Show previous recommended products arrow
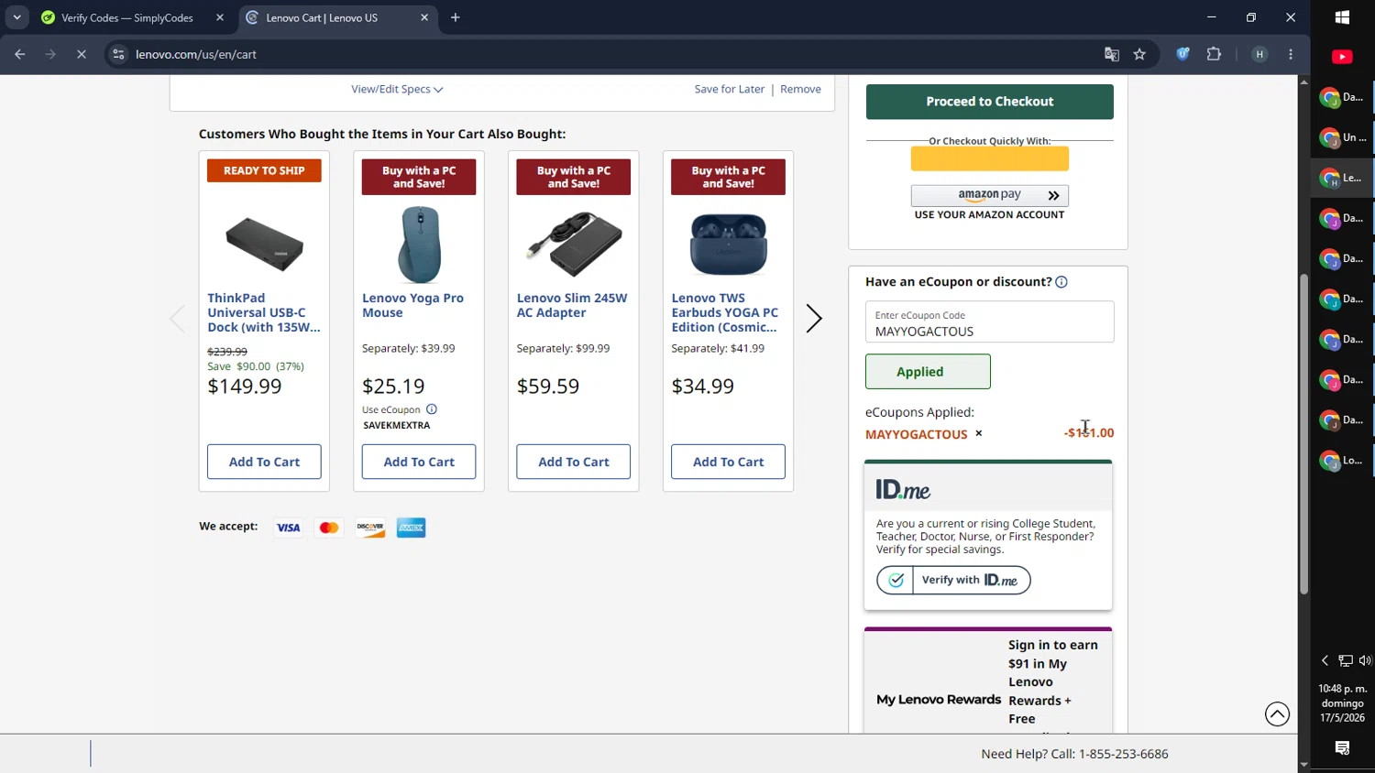The width and height of the screenshot is (1375, 773). coord(177,319)
